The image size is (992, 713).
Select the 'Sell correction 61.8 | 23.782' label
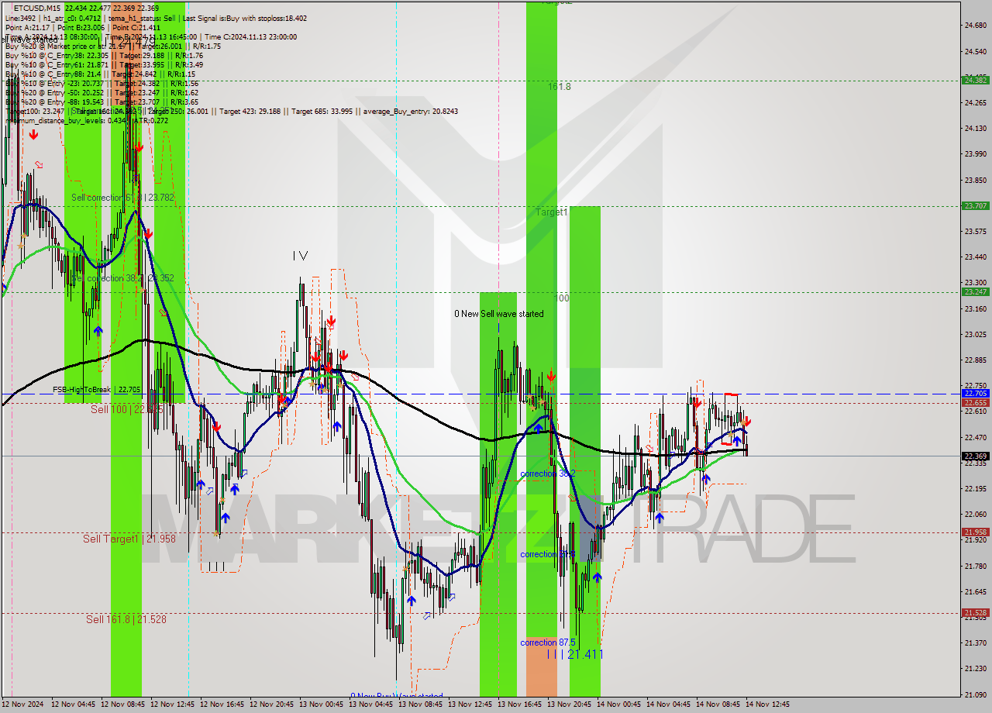click(x=122, y=198)
